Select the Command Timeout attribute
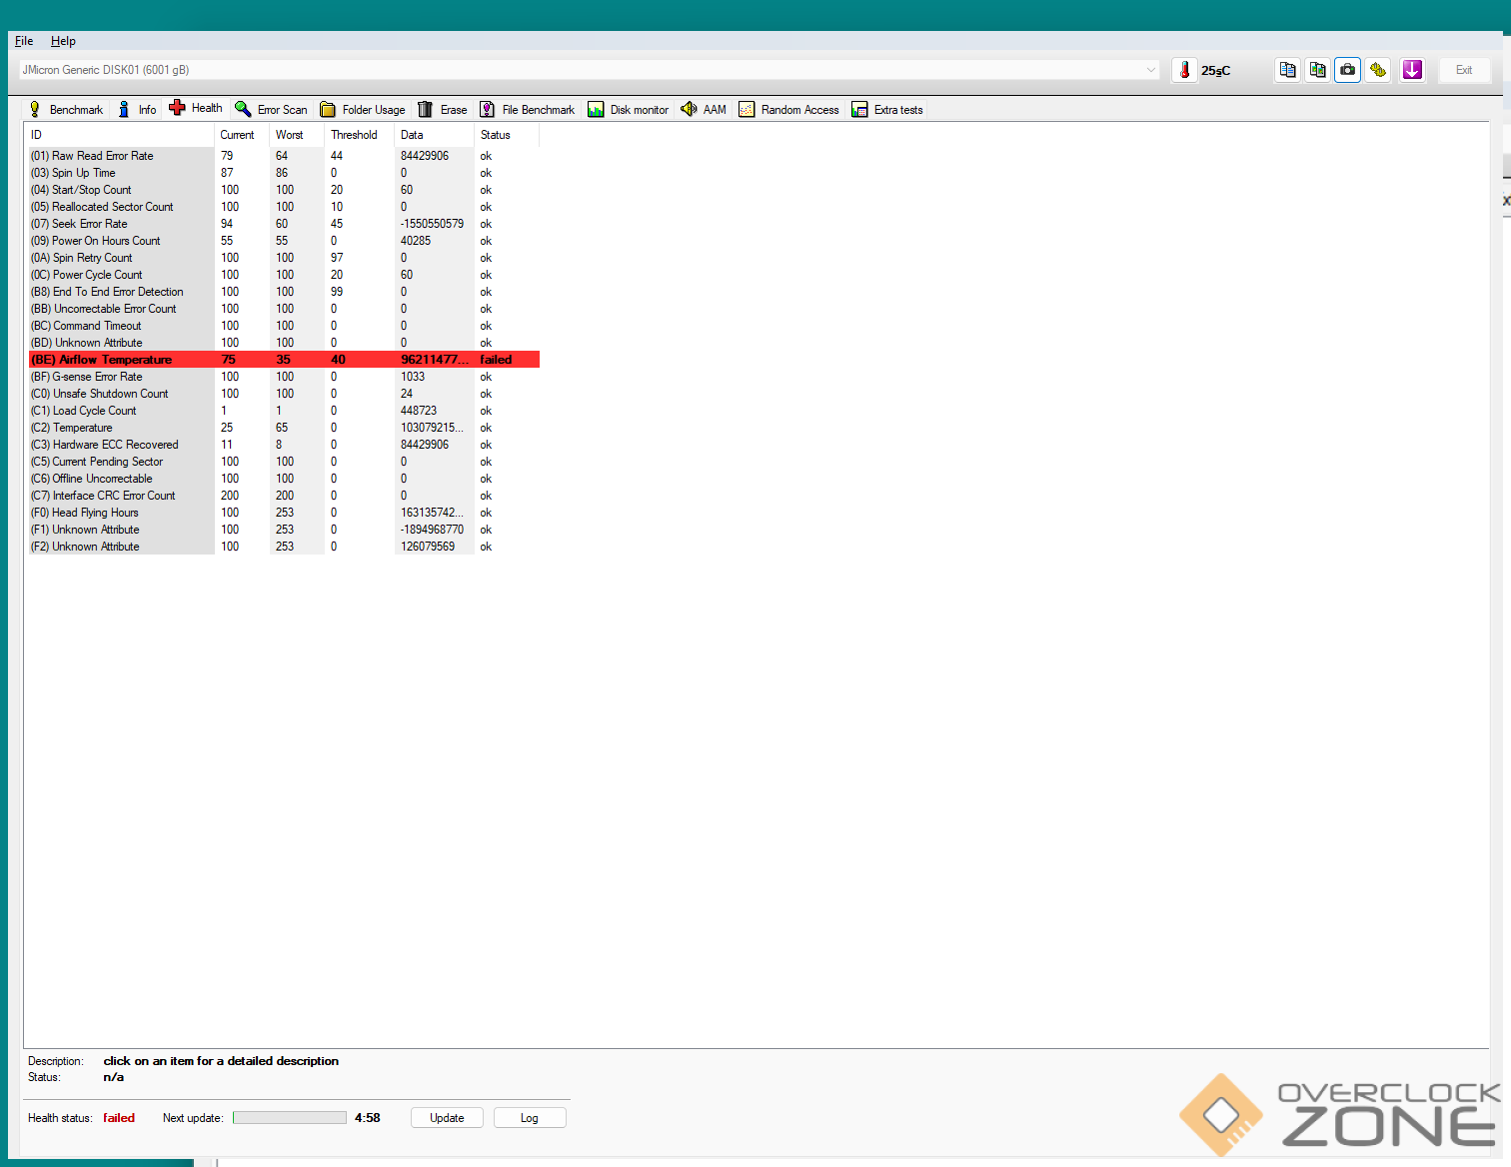 284,326
